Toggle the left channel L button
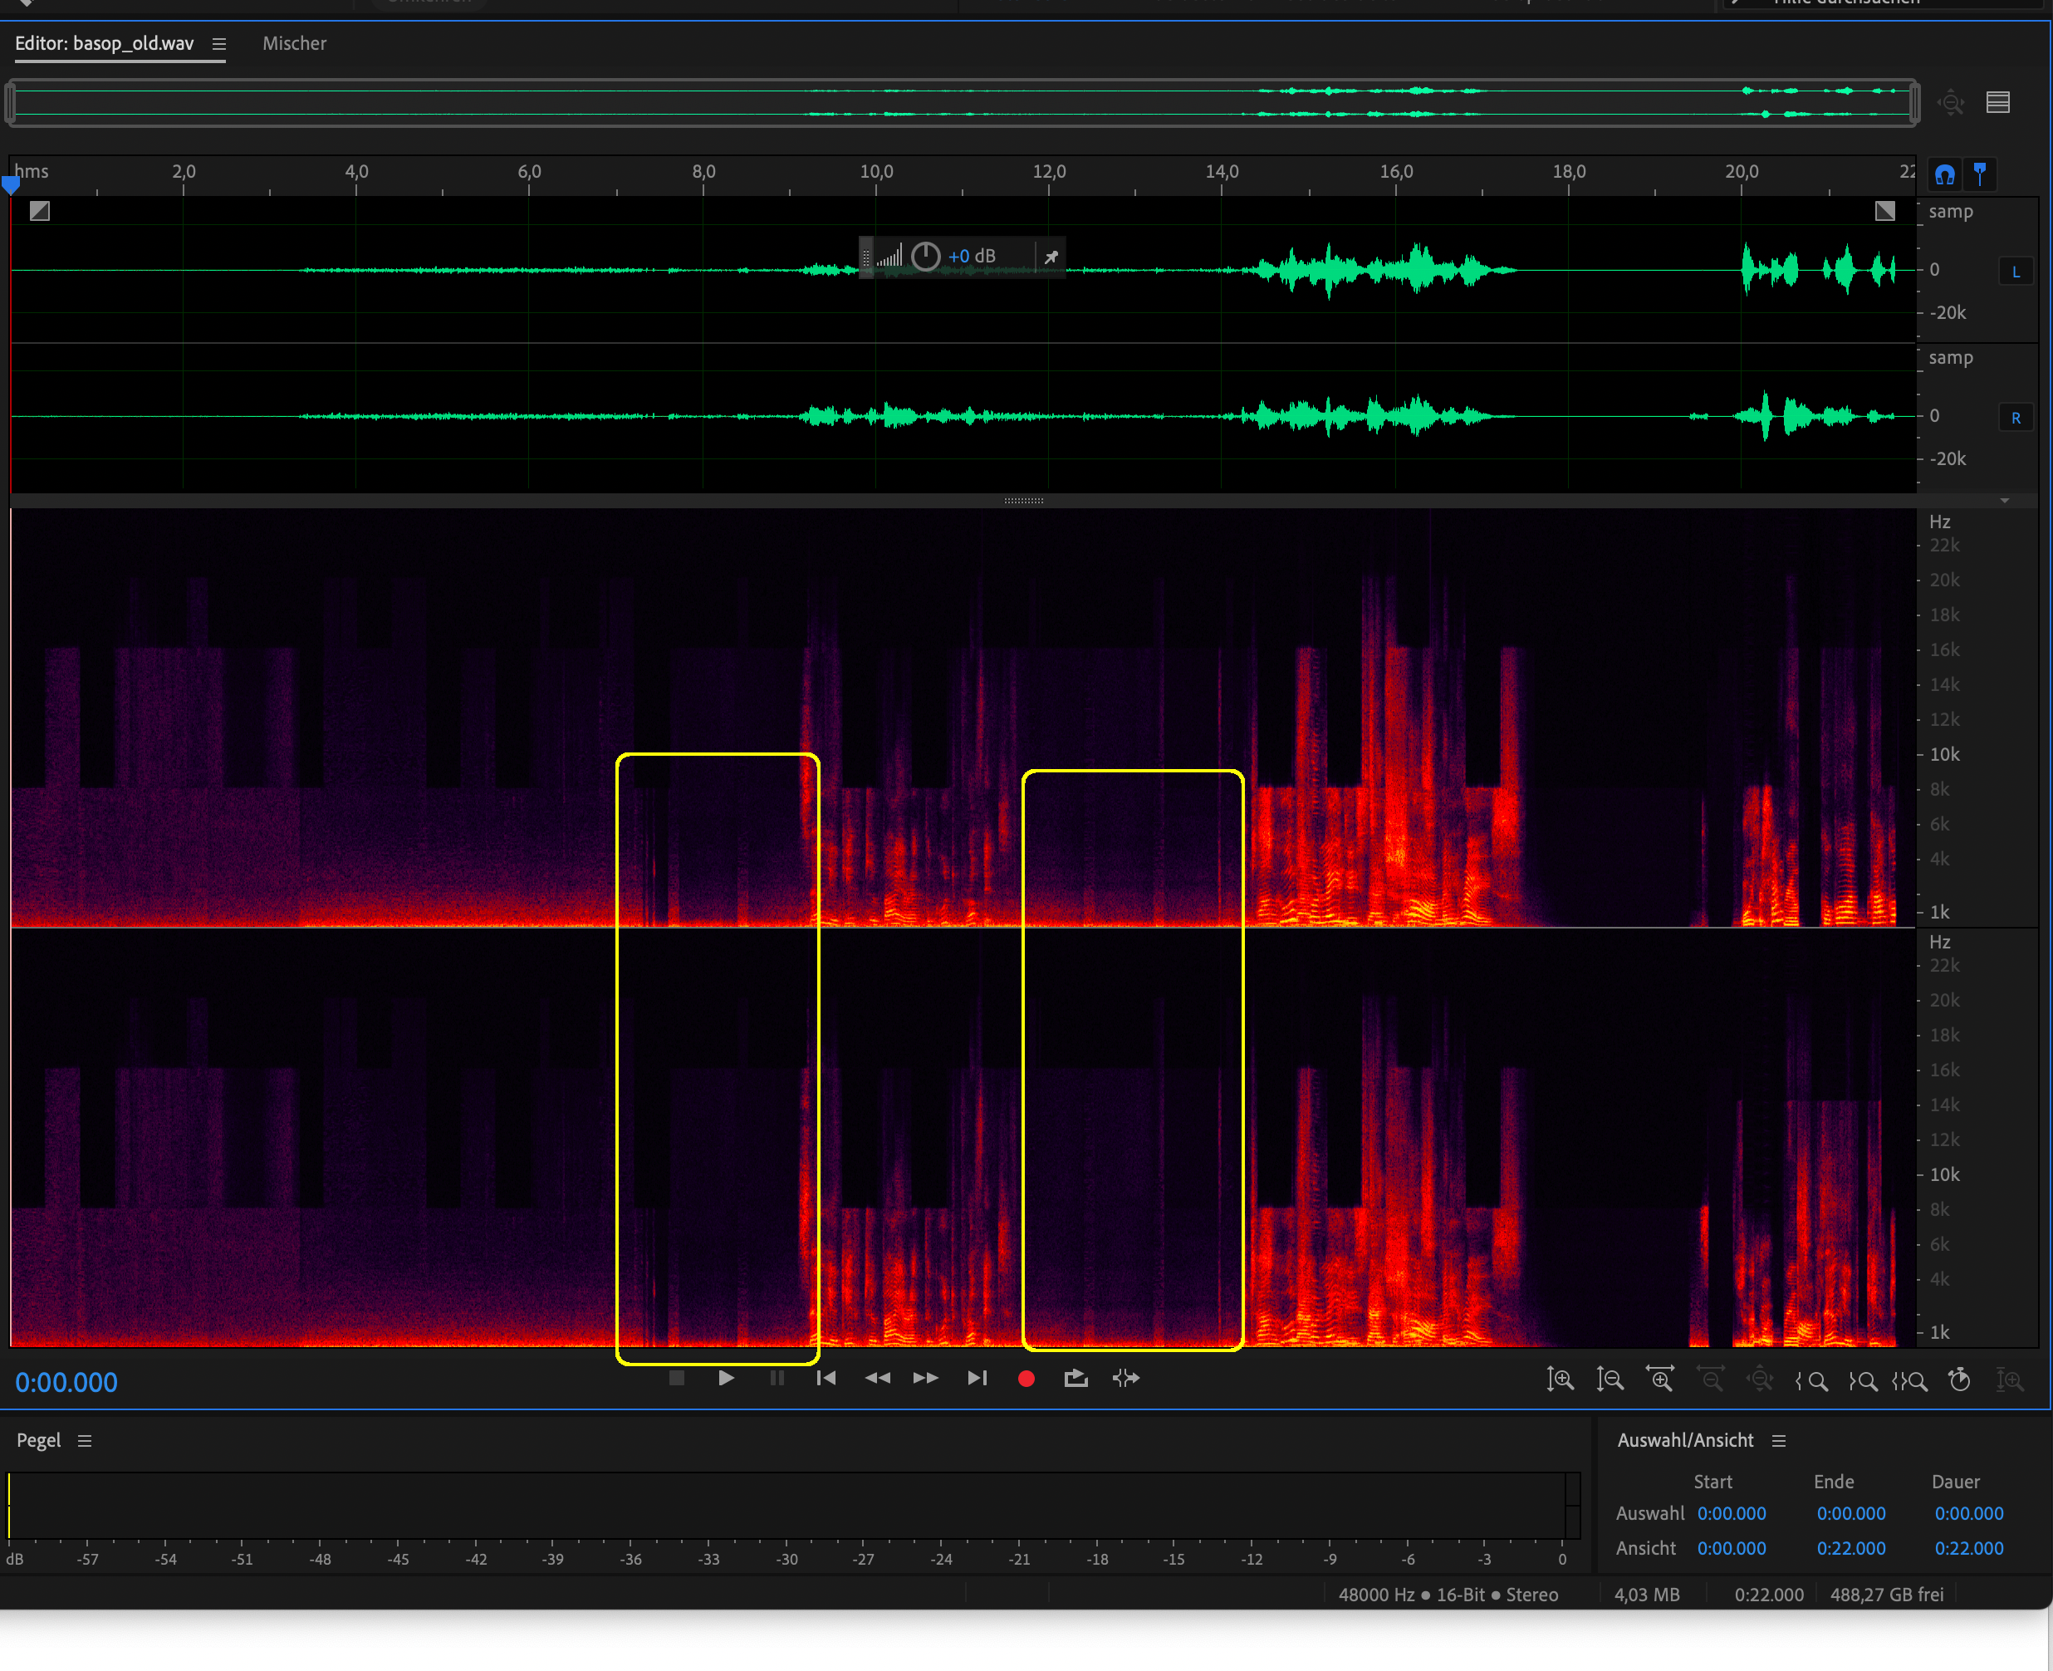Image resolution: width=2053 pixels, height=1671 pixels. point(2016,272)
